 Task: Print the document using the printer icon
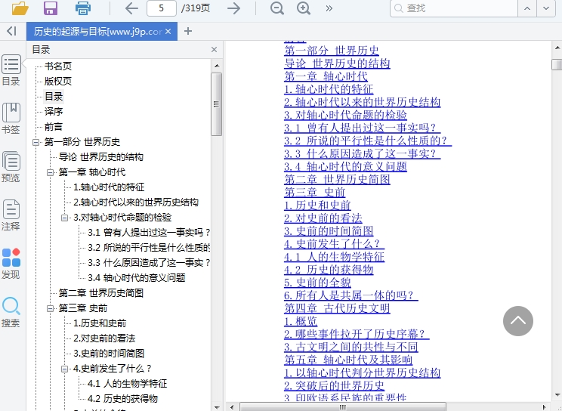tap(83, 8)
